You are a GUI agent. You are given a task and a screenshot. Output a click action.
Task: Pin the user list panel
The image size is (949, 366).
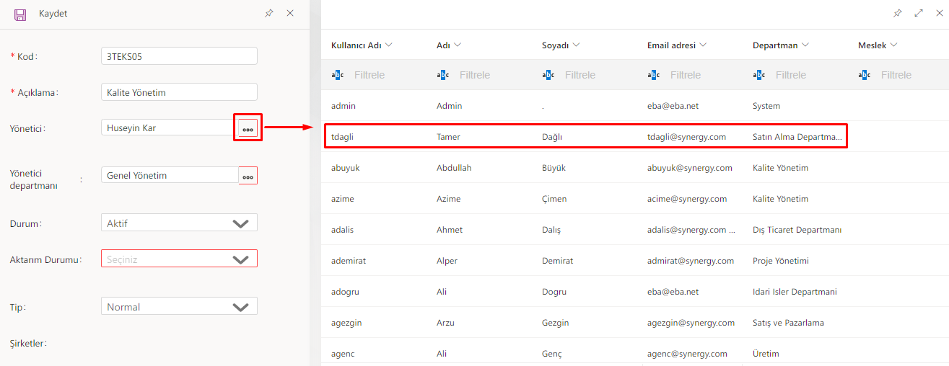point(897,13)
